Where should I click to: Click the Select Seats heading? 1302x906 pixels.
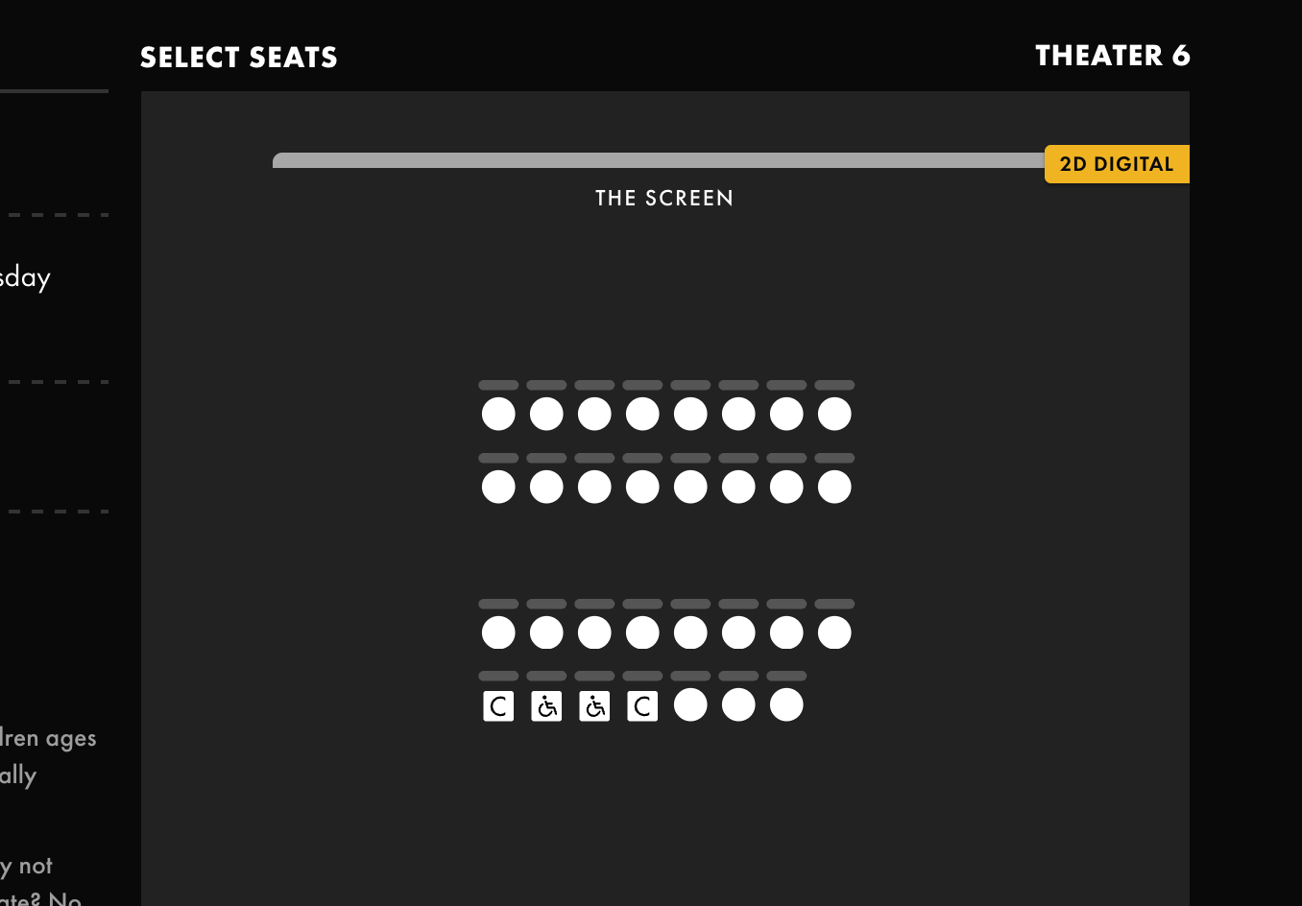(x=239, y=58)
